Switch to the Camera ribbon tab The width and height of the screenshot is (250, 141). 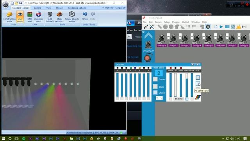[37, 8]
